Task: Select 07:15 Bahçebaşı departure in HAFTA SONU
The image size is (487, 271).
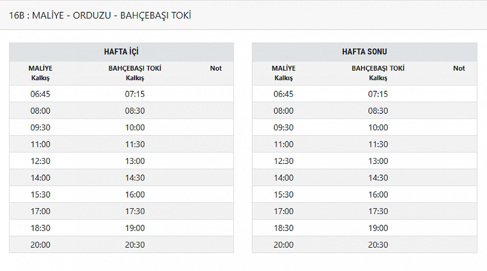Action: [x=378, y=94]
